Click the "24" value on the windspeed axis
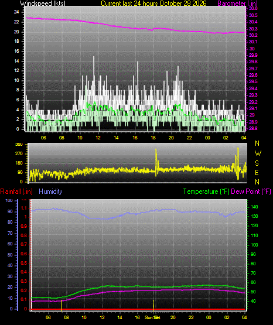This screenshot has width=273, height=325. pyautogui.click(x=16, y=12)
